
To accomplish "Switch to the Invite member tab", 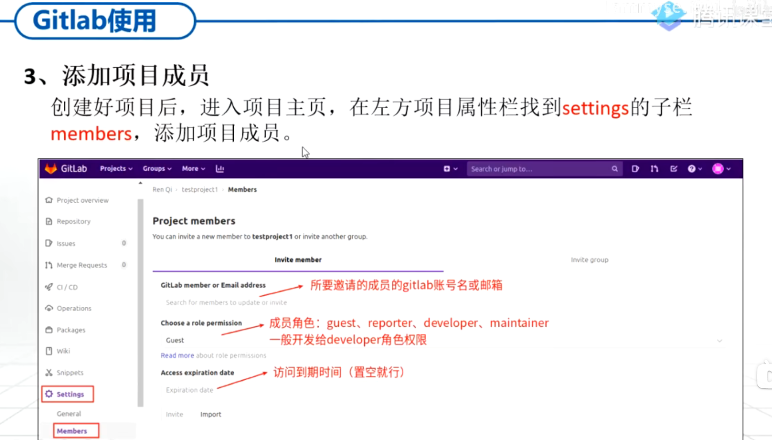I will [x=298, y=260].
